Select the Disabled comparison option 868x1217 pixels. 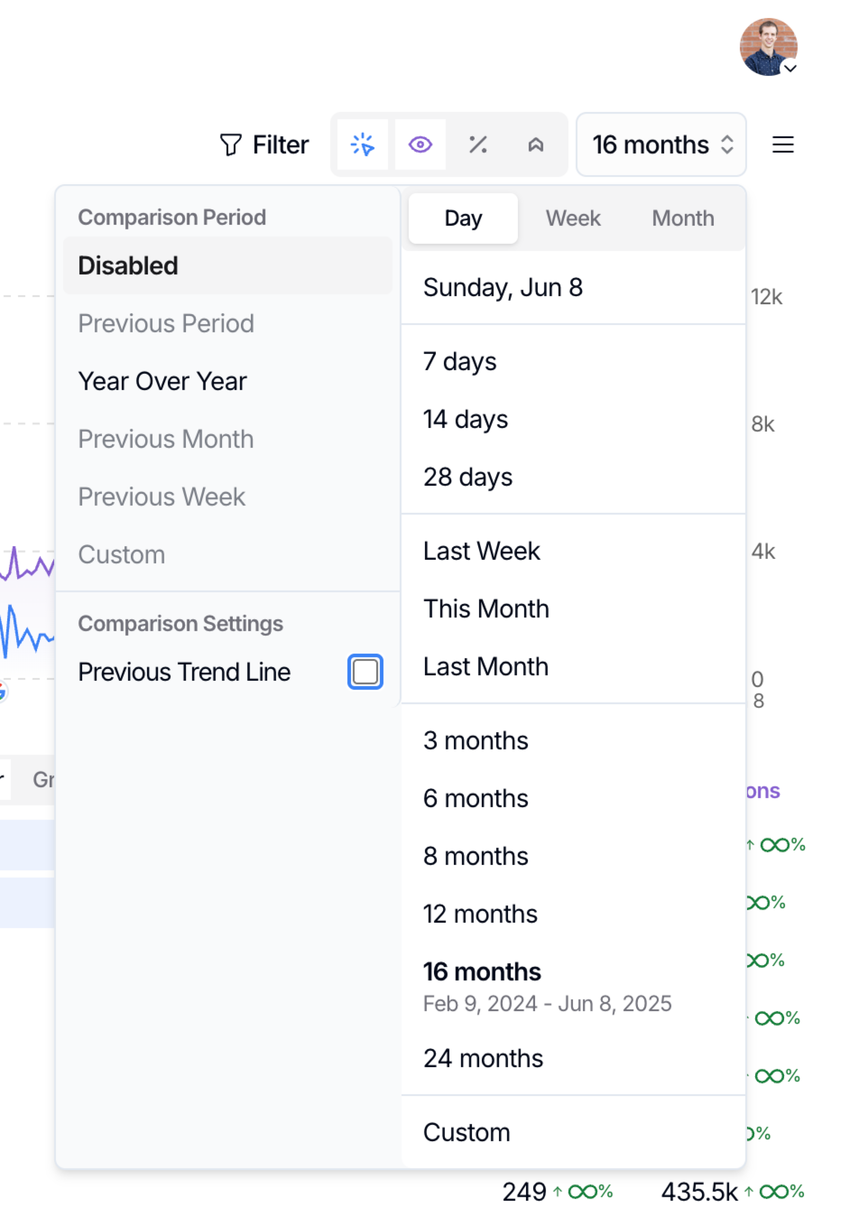coord(128,266)
